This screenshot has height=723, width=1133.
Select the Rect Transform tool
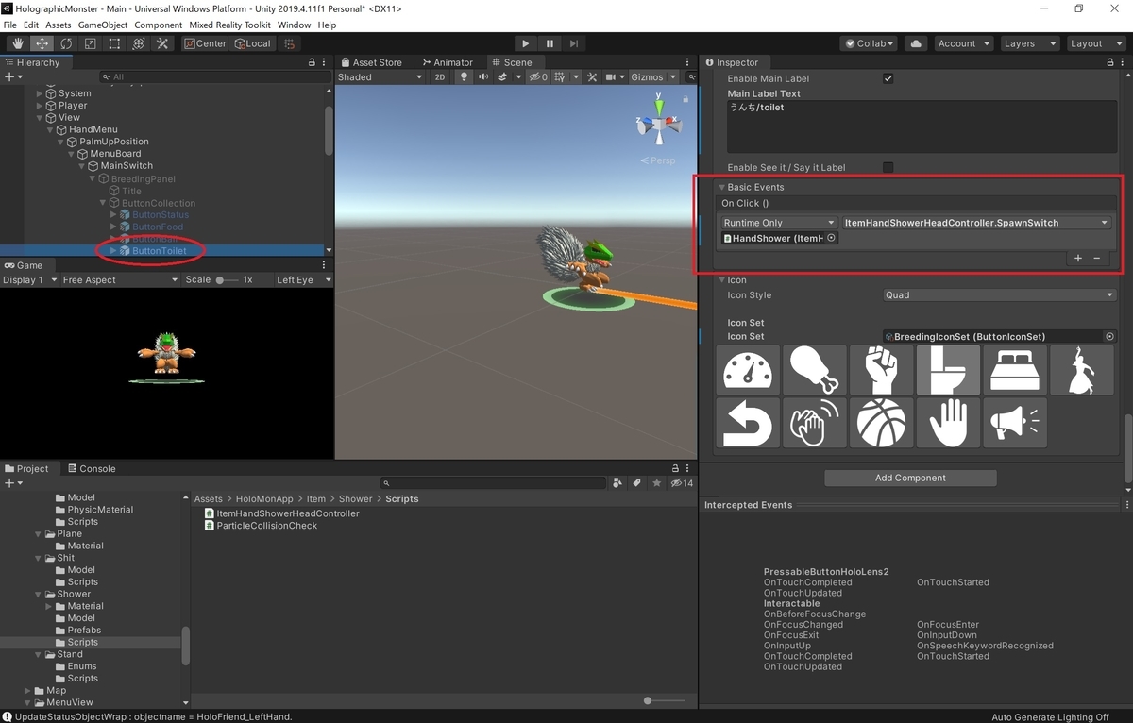[114, 43]
